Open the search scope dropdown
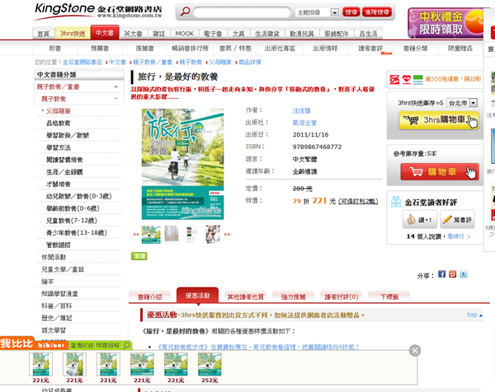This screenshot has height=392, width=495. coord(334,12)
